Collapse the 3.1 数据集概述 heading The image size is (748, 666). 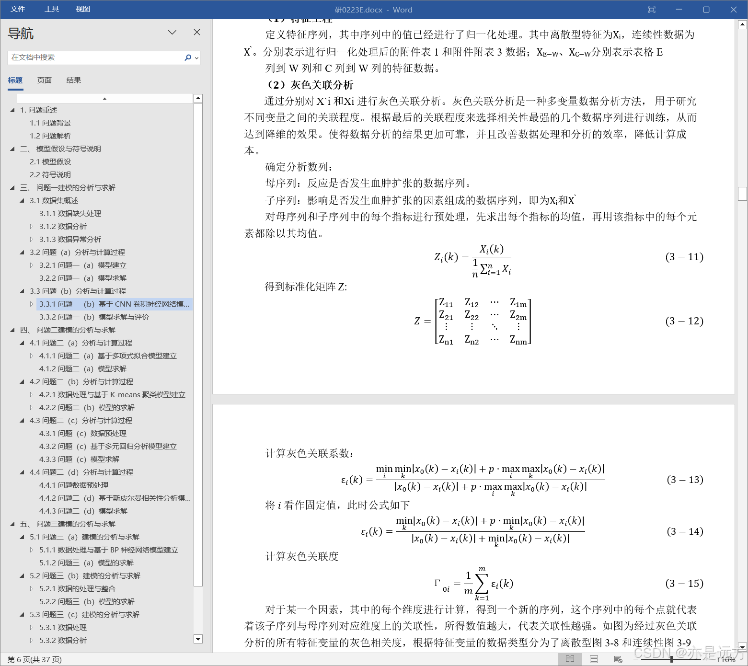(22, 201)
